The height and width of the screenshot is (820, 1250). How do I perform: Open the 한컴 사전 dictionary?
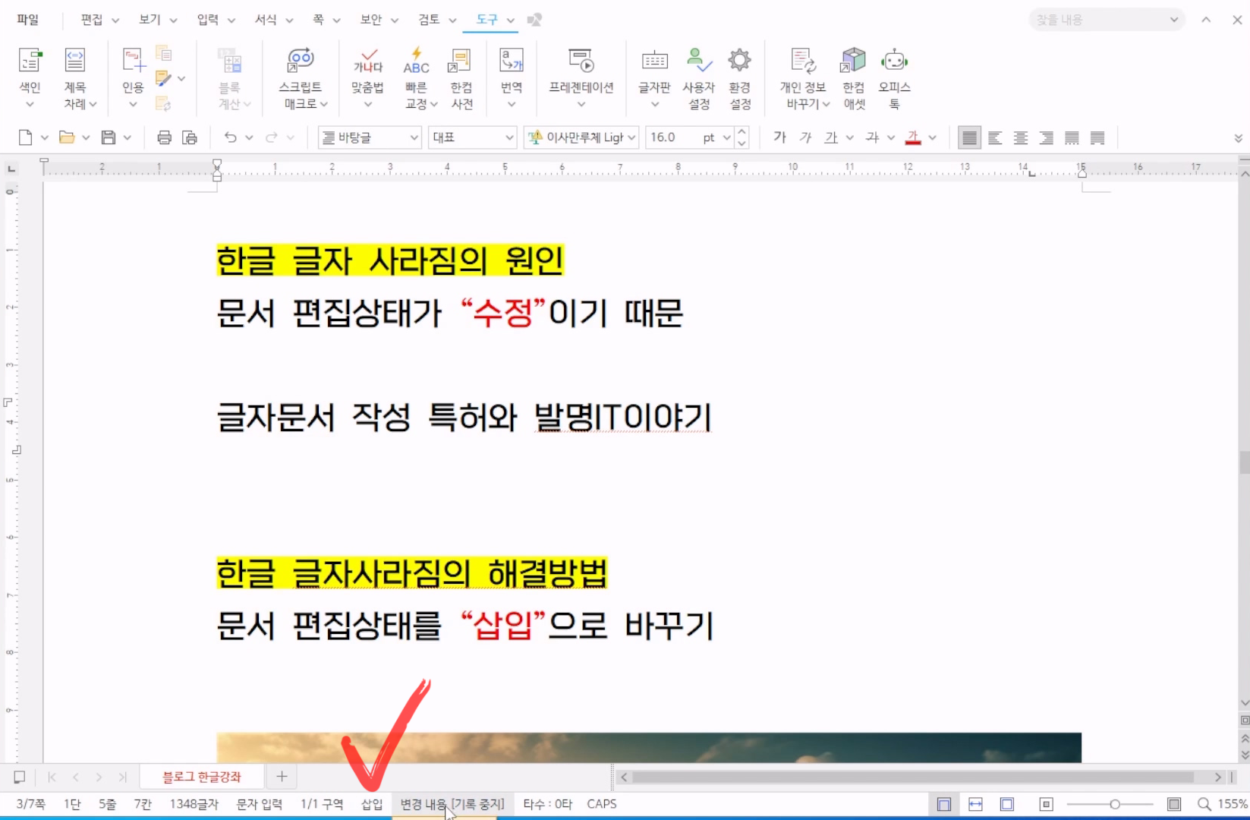tap(461, 77)
